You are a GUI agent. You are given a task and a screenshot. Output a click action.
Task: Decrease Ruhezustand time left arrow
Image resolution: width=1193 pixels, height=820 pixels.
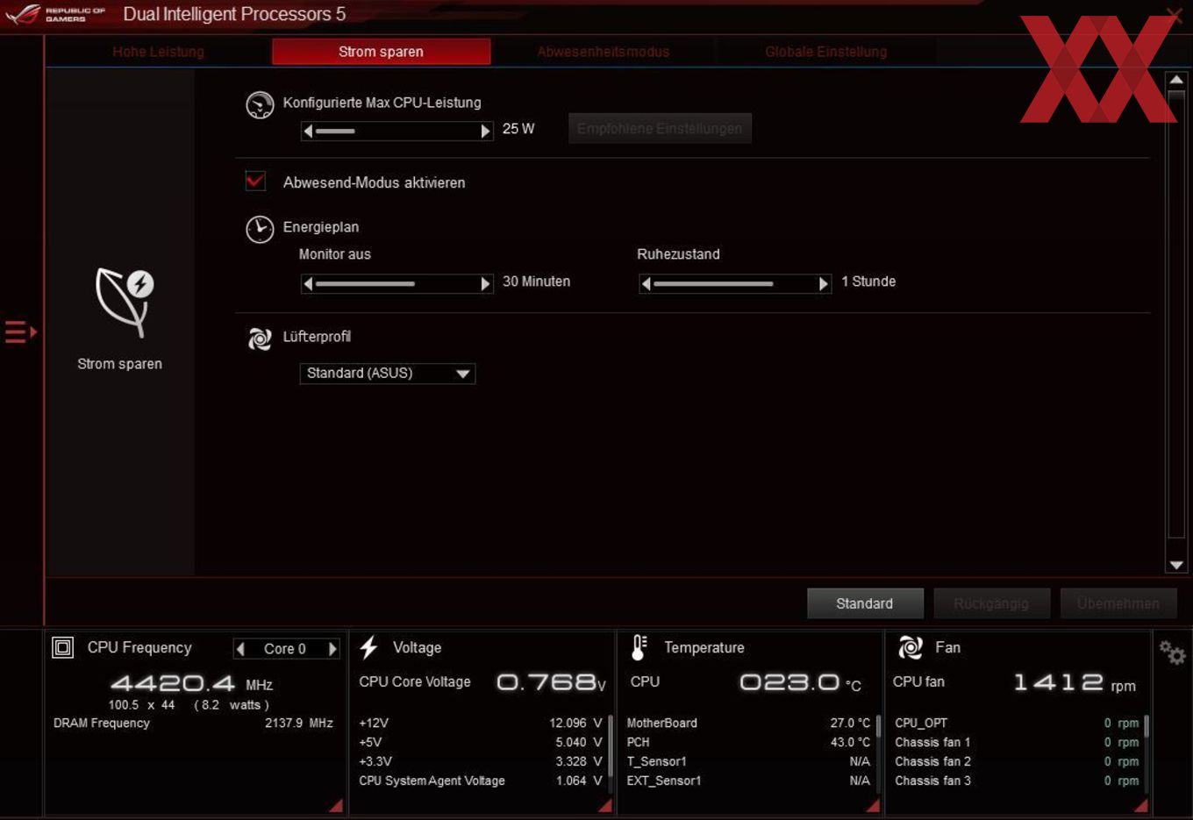pos(646,283)
